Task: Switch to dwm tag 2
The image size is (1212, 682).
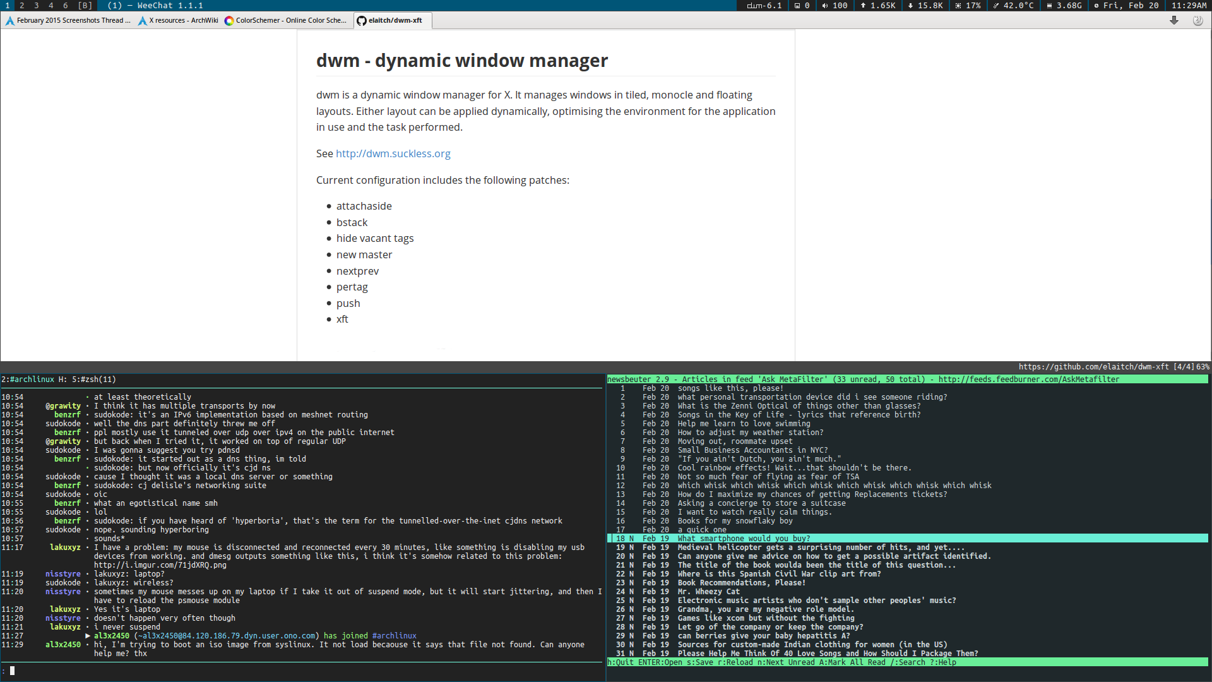Action: (22, 6)
